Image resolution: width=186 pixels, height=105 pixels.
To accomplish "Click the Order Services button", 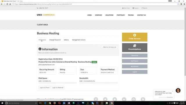I will [135, 37].
